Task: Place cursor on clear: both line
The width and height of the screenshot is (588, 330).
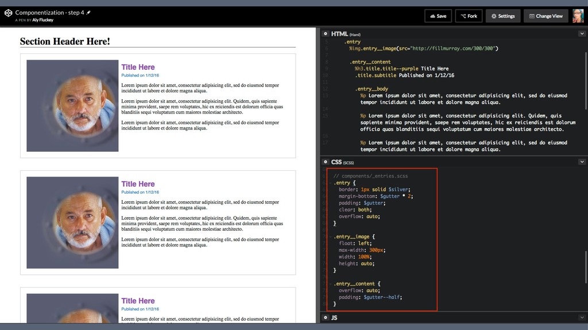Action: (x=355, y=210)
